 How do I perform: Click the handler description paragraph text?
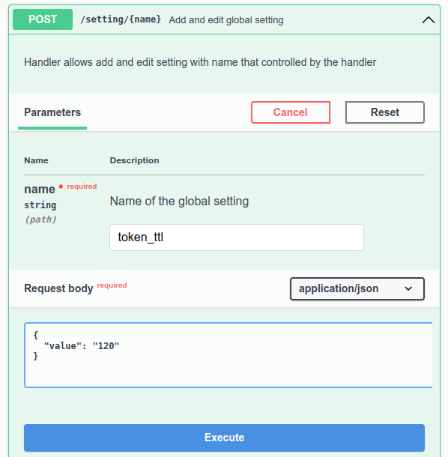click(x=200, y=62)
